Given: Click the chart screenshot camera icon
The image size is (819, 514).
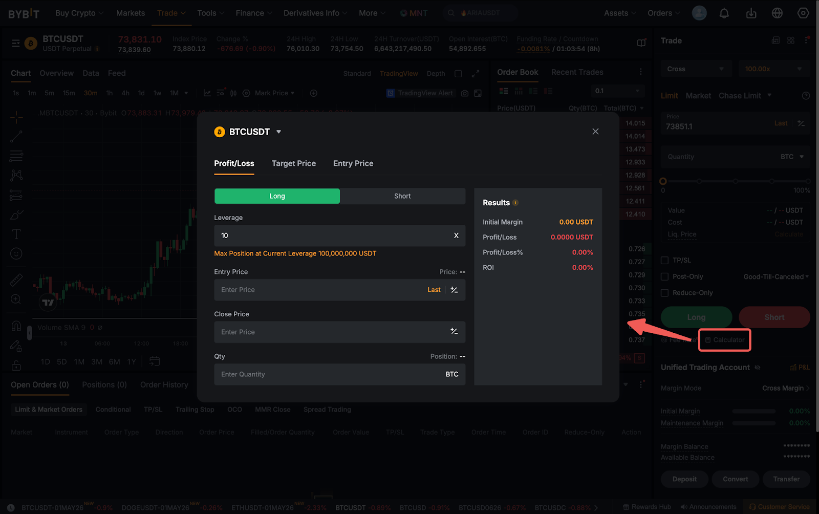Looking at the screenshot, I should (465, 93).
